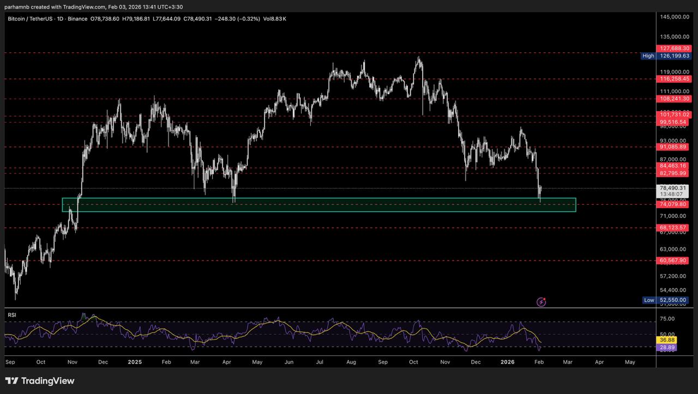Click the High 126,199.63 price label
This screenshot has width=698, height=394.
(674, 56)
